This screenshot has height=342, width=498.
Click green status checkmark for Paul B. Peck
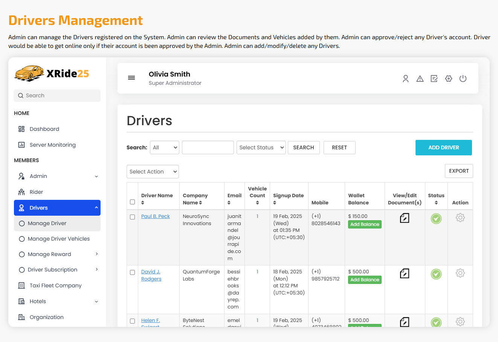pyautogui.click(x=436, y=219)
